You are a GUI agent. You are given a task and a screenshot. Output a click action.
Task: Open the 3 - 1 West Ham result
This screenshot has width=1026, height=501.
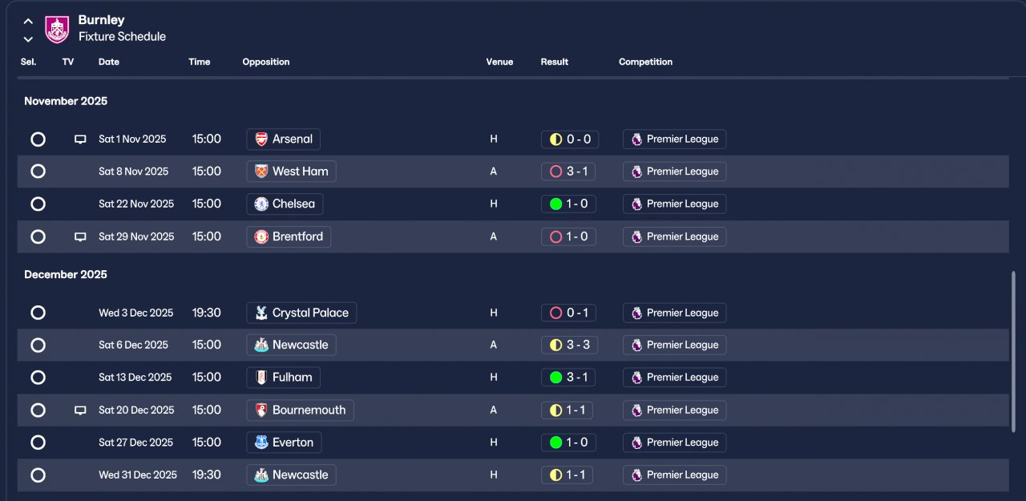pyautogui.click(x=568, y=172)
